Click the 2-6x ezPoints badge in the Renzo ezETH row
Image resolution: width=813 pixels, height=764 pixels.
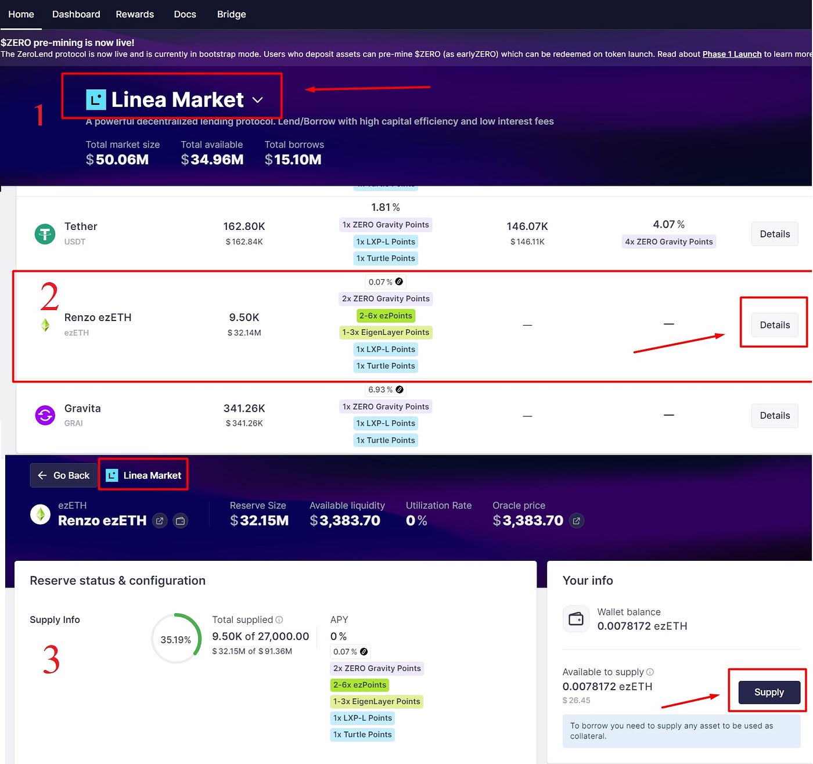tap(386, 316)
